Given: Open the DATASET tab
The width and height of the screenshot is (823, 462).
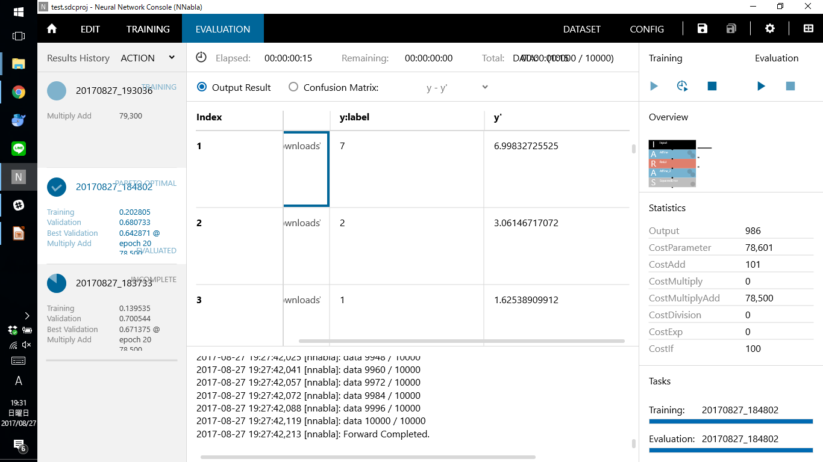Looking at the screenshot, I should point(581,29).
